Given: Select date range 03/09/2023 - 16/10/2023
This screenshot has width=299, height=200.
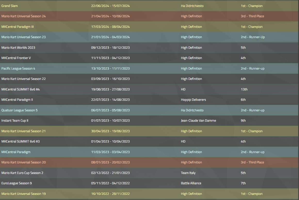Looking at the screenshot, I should 110,79.
